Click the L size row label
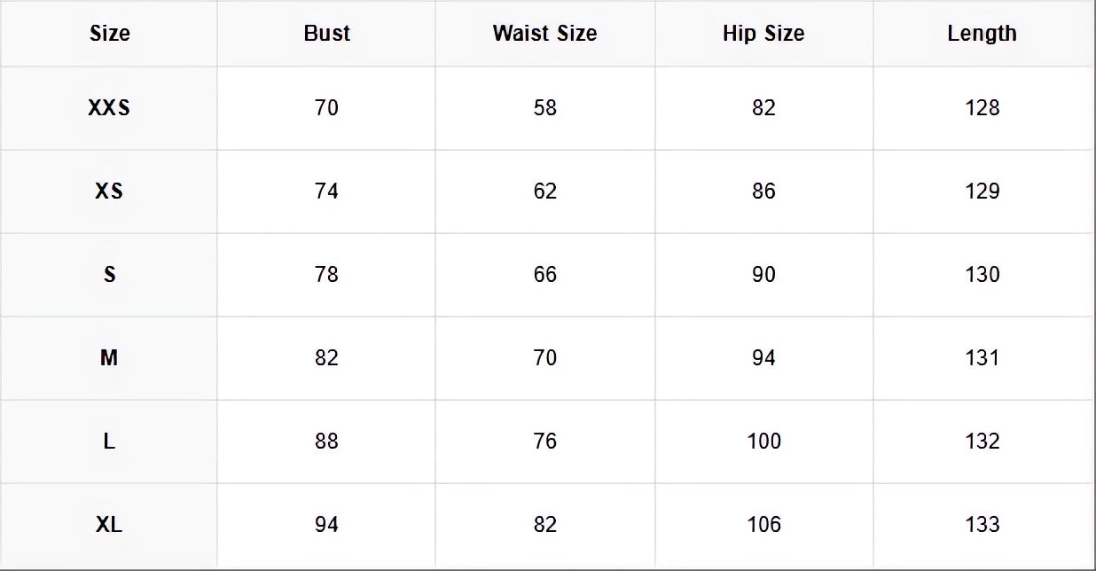This screenshot has width=1096, height=571. pos(109,442)
